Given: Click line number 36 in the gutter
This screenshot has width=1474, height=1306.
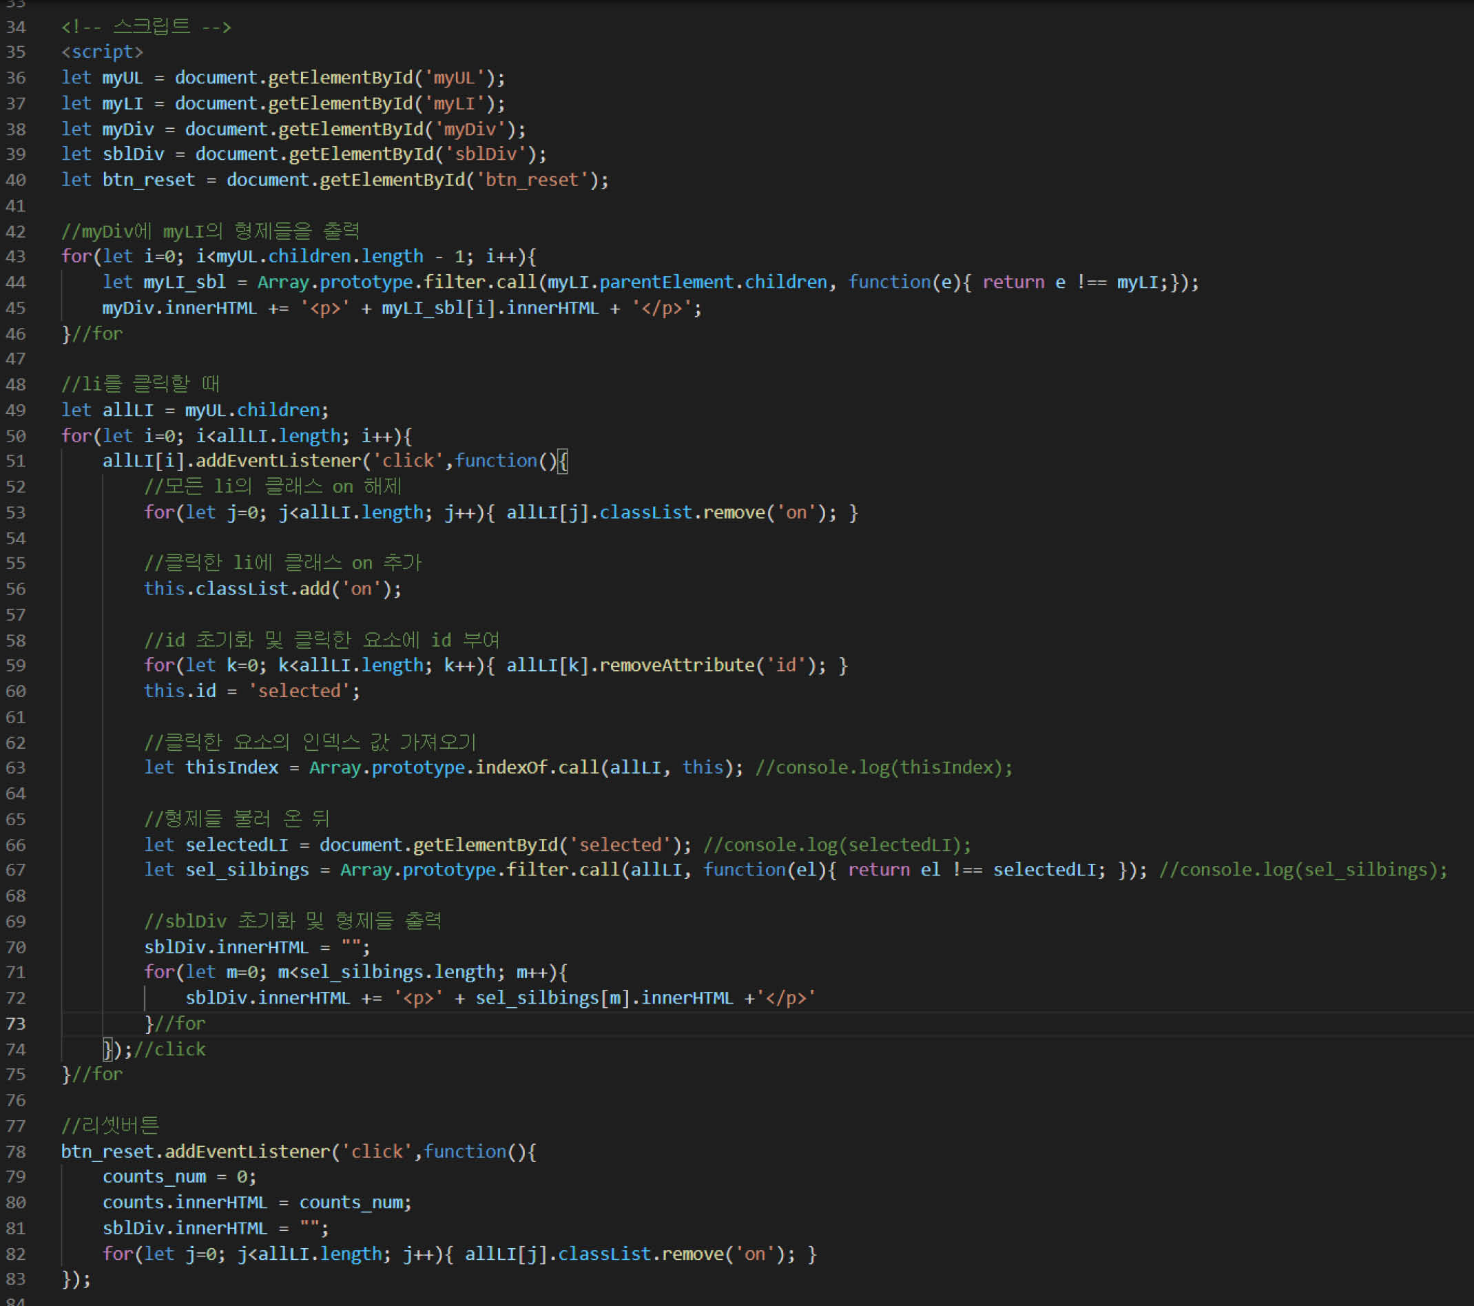Looking at the screenshot, I should [16, 78].
